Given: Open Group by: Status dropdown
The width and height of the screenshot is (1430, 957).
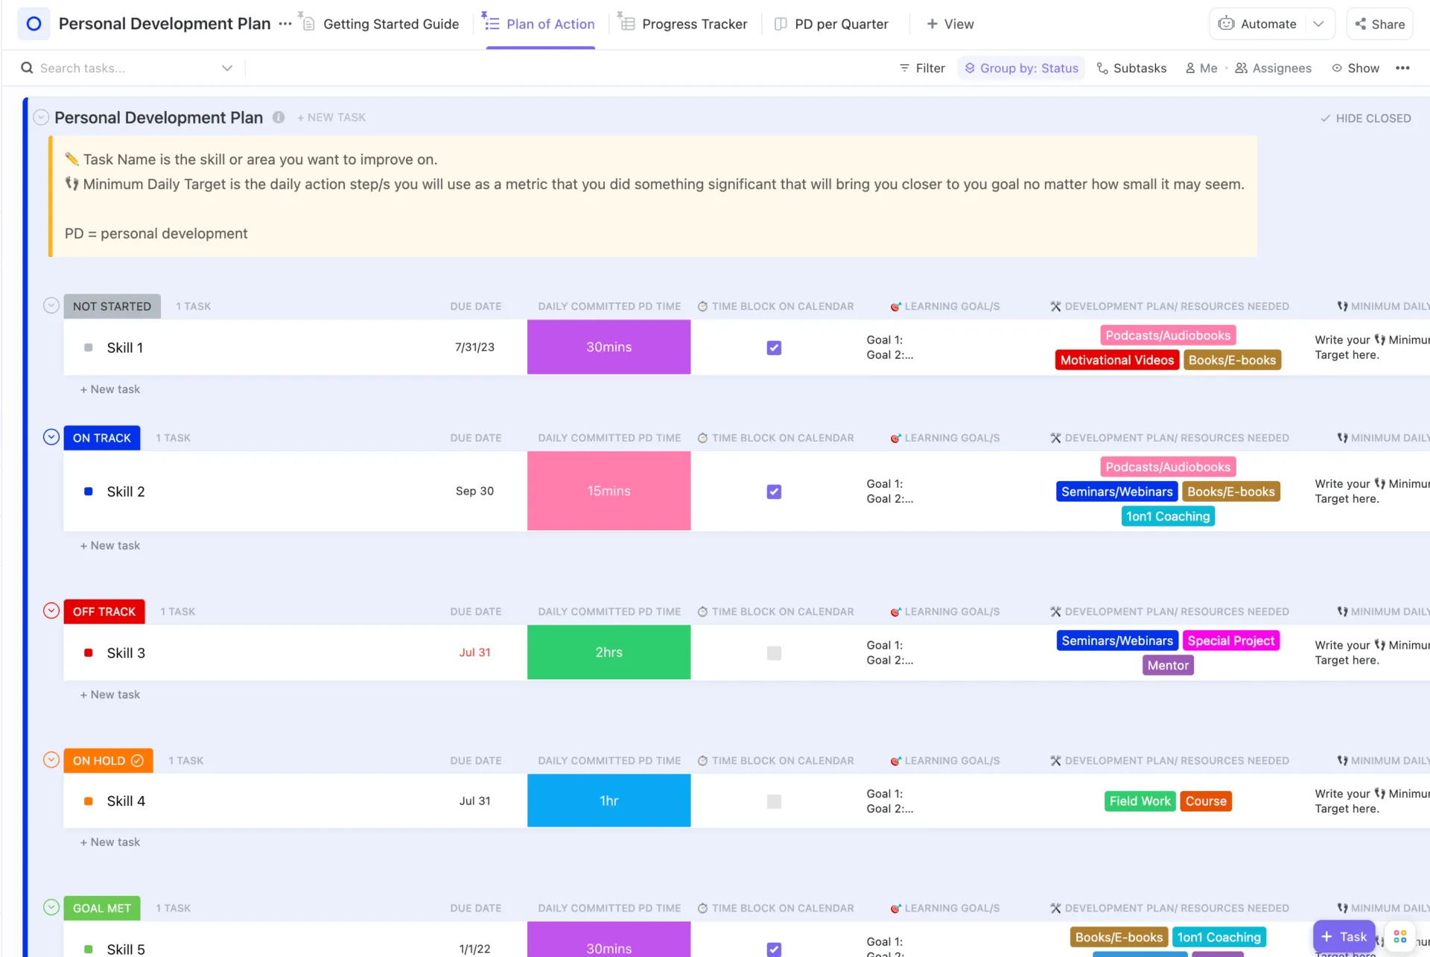Looking at the screenshot, I should 1021,68.
